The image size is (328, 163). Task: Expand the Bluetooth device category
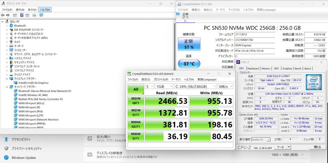coord(7,26)
